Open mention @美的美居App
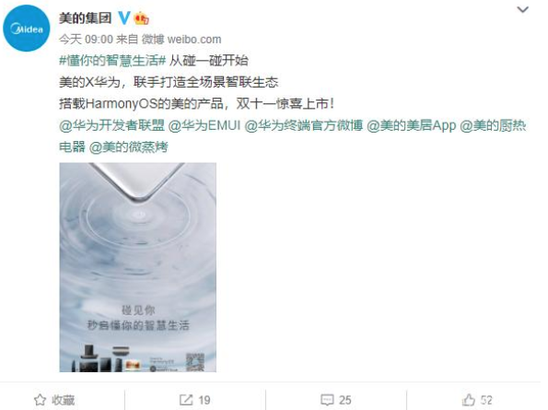Screen dimensions: 548x410 pyautogui.click(x=412, y=125)
